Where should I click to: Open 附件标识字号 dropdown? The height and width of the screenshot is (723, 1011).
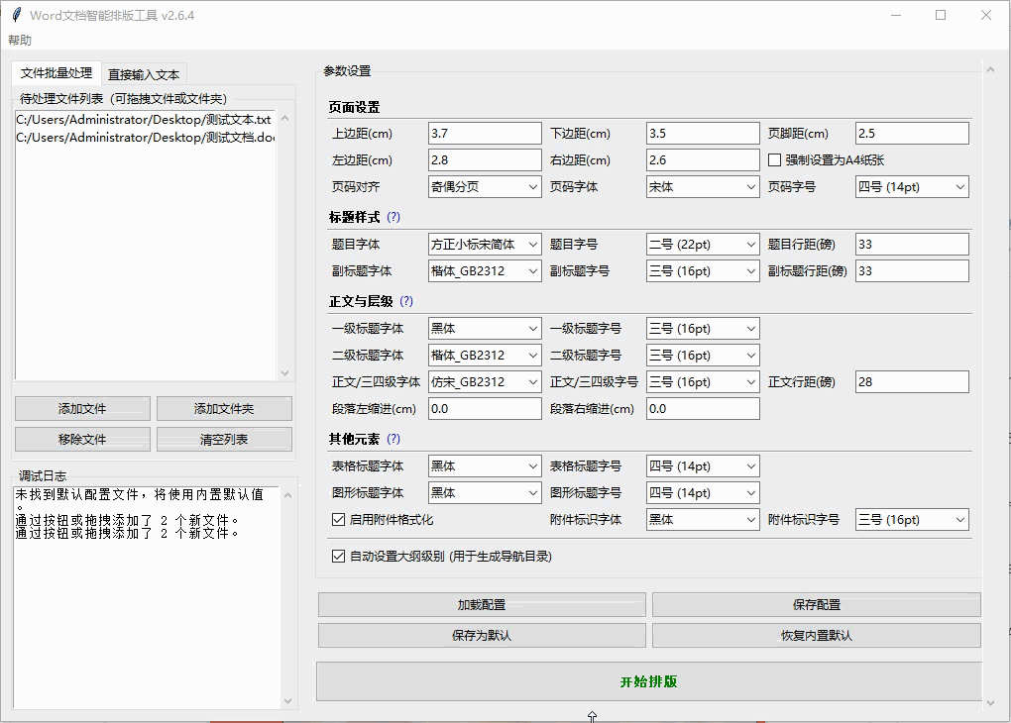(x=912, y=519)
